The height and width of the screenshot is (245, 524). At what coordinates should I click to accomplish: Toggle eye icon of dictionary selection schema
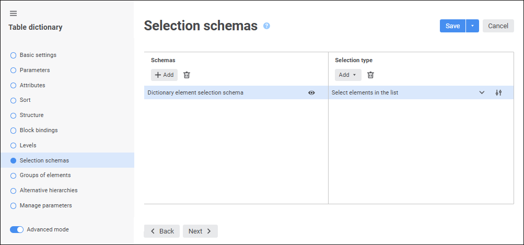pyautogui.click(x=311, y=92)
